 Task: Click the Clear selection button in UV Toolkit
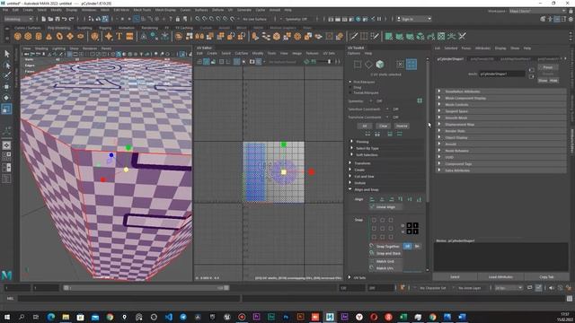384,126
